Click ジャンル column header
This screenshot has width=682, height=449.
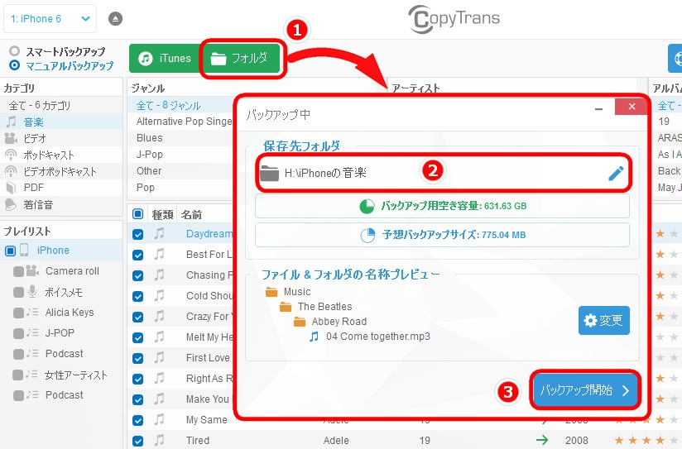[148, 88]
